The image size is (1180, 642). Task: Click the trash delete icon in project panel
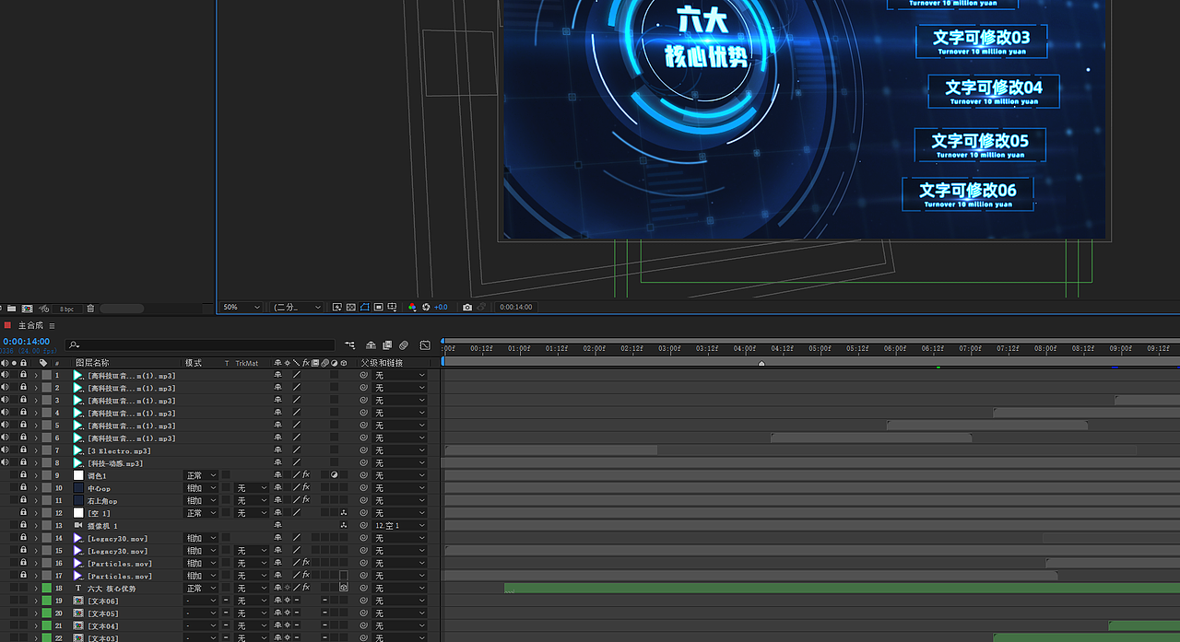point(90,308)
